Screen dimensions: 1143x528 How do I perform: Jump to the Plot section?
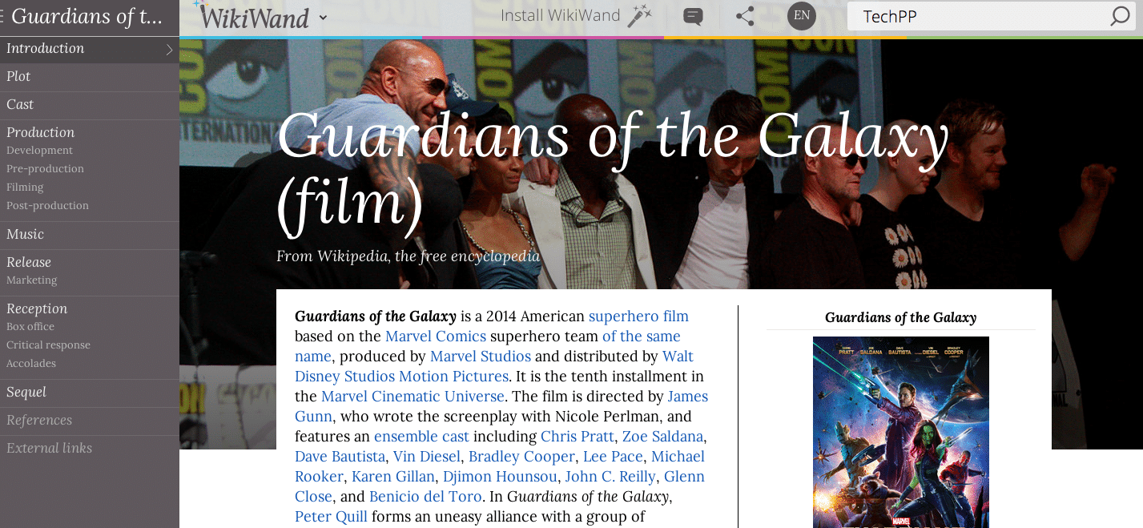(18, 76)
